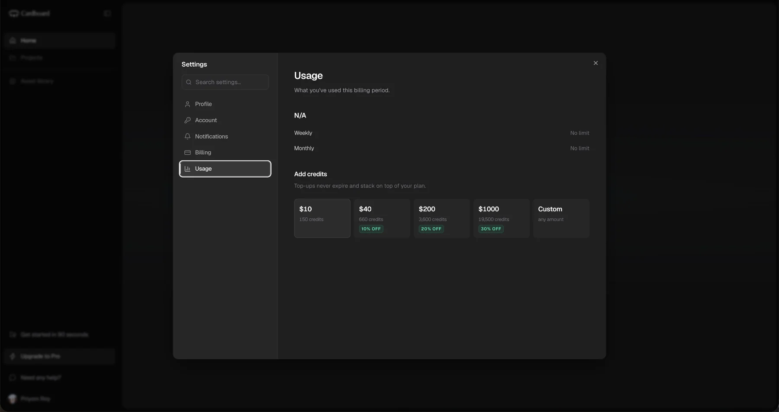The image size is (779, 412).
Task: Click the "Usage" page heading
Action: pyautogui.click(x=309, y=76)
